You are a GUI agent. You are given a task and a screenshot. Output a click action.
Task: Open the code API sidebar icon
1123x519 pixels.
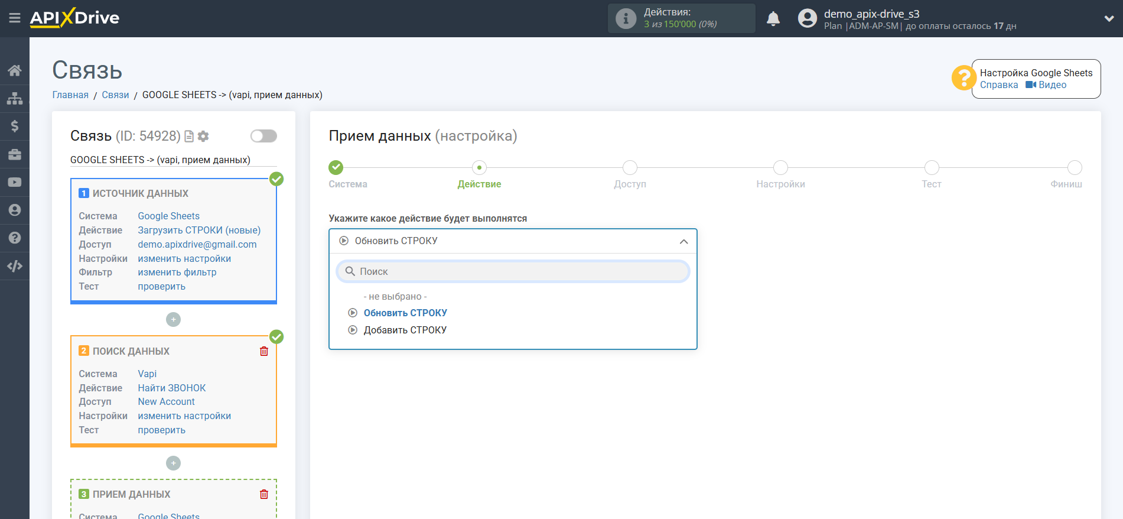[15, 266]
